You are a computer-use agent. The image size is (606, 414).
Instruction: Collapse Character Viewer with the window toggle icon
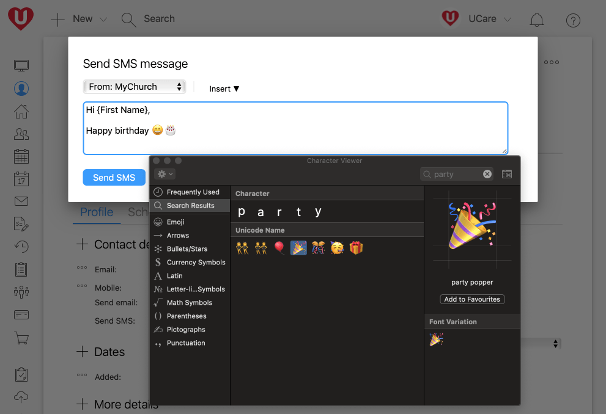pyautogui.click(x=507, y=175)
